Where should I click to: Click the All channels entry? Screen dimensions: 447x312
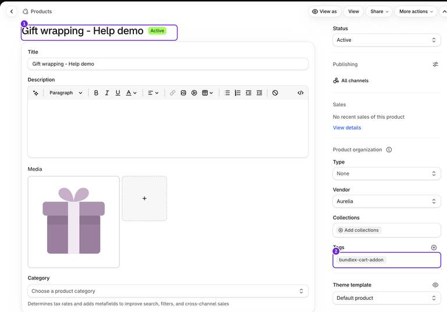point(351,81)
